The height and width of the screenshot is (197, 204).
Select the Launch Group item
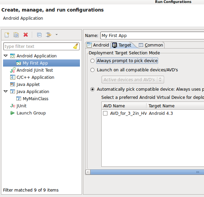point(31,113)
